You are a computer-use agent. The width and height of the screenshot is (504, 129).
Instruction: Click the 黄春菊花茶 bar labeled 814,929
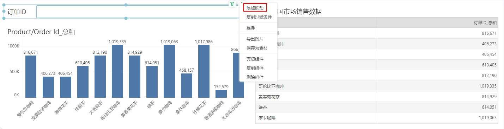(x=135, y=77)
